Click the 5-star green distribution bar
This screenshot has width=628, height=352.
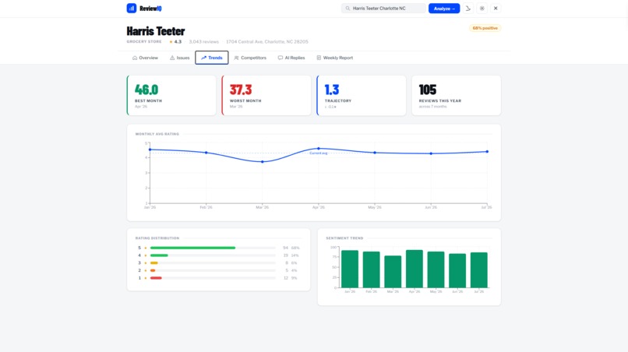coord(192,248)
